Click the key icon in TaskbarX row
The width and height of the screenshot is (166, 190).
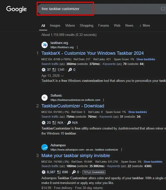(x=70, y=70)
